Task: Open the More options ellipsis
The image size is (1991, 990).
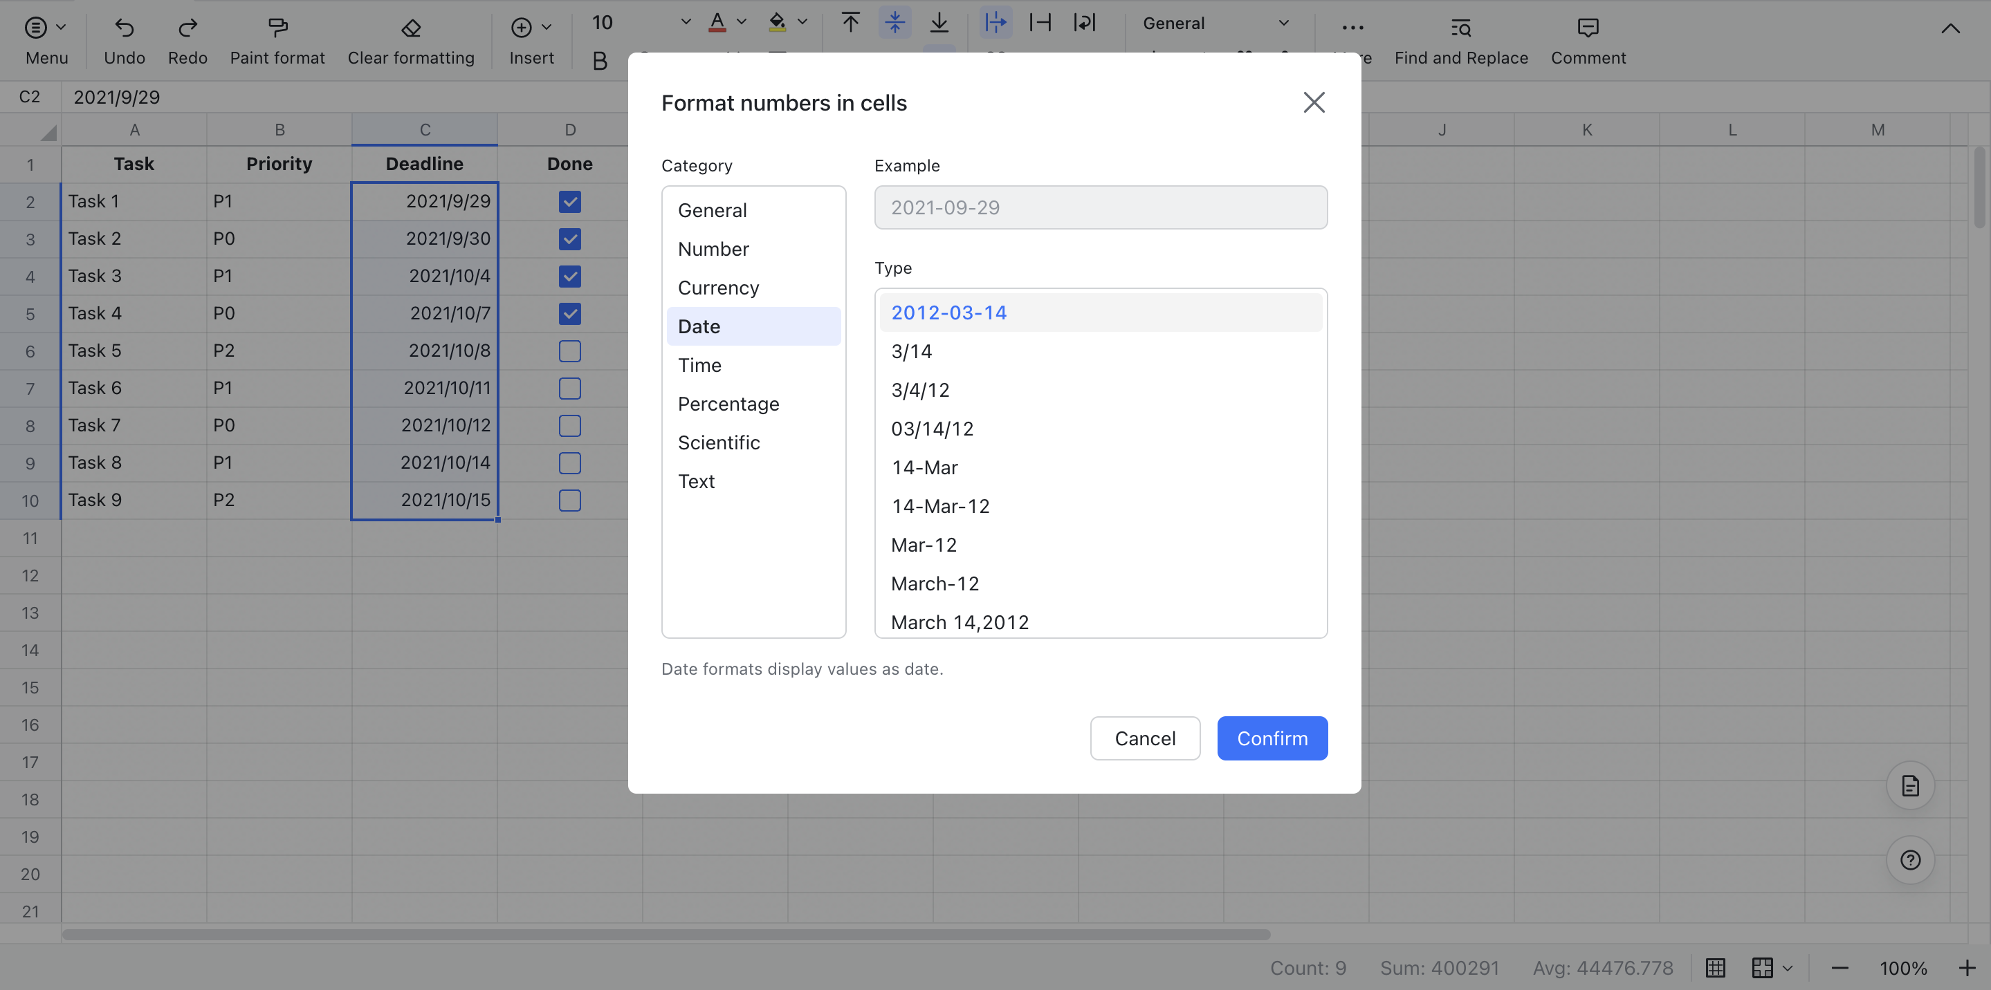Action: click(1352, 28)
